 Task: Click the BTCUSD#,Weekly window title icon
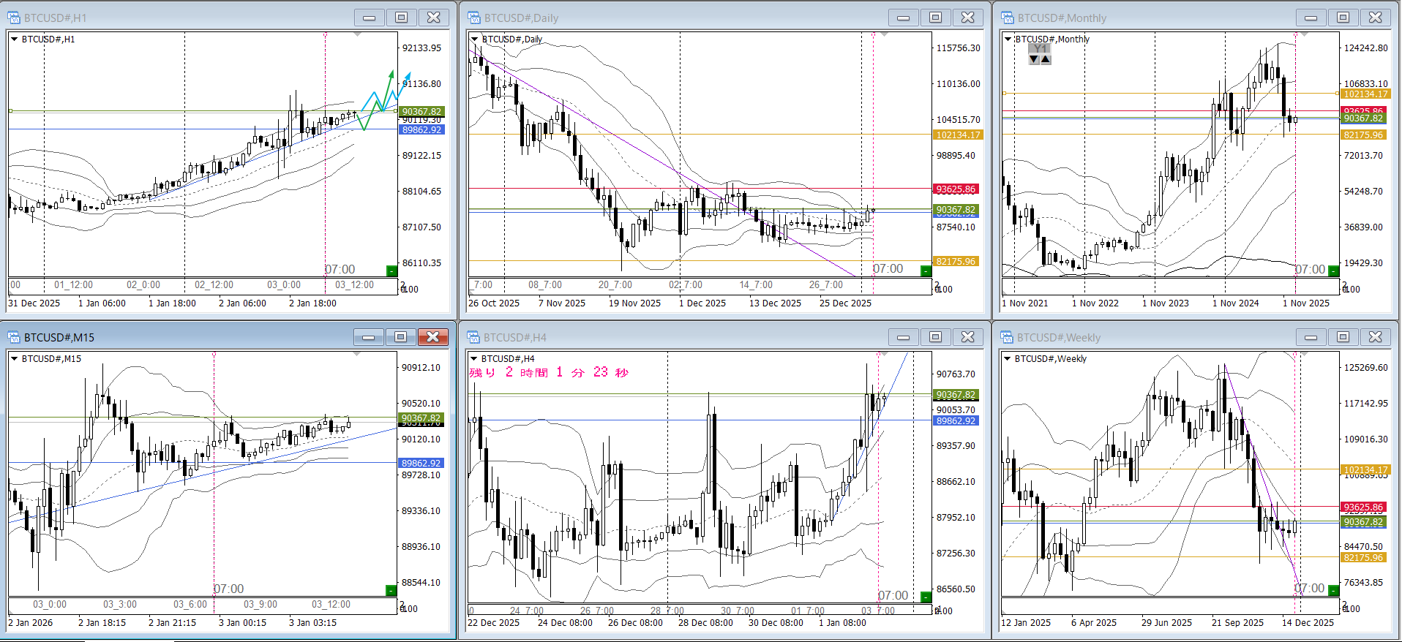tap(1008, 337)
